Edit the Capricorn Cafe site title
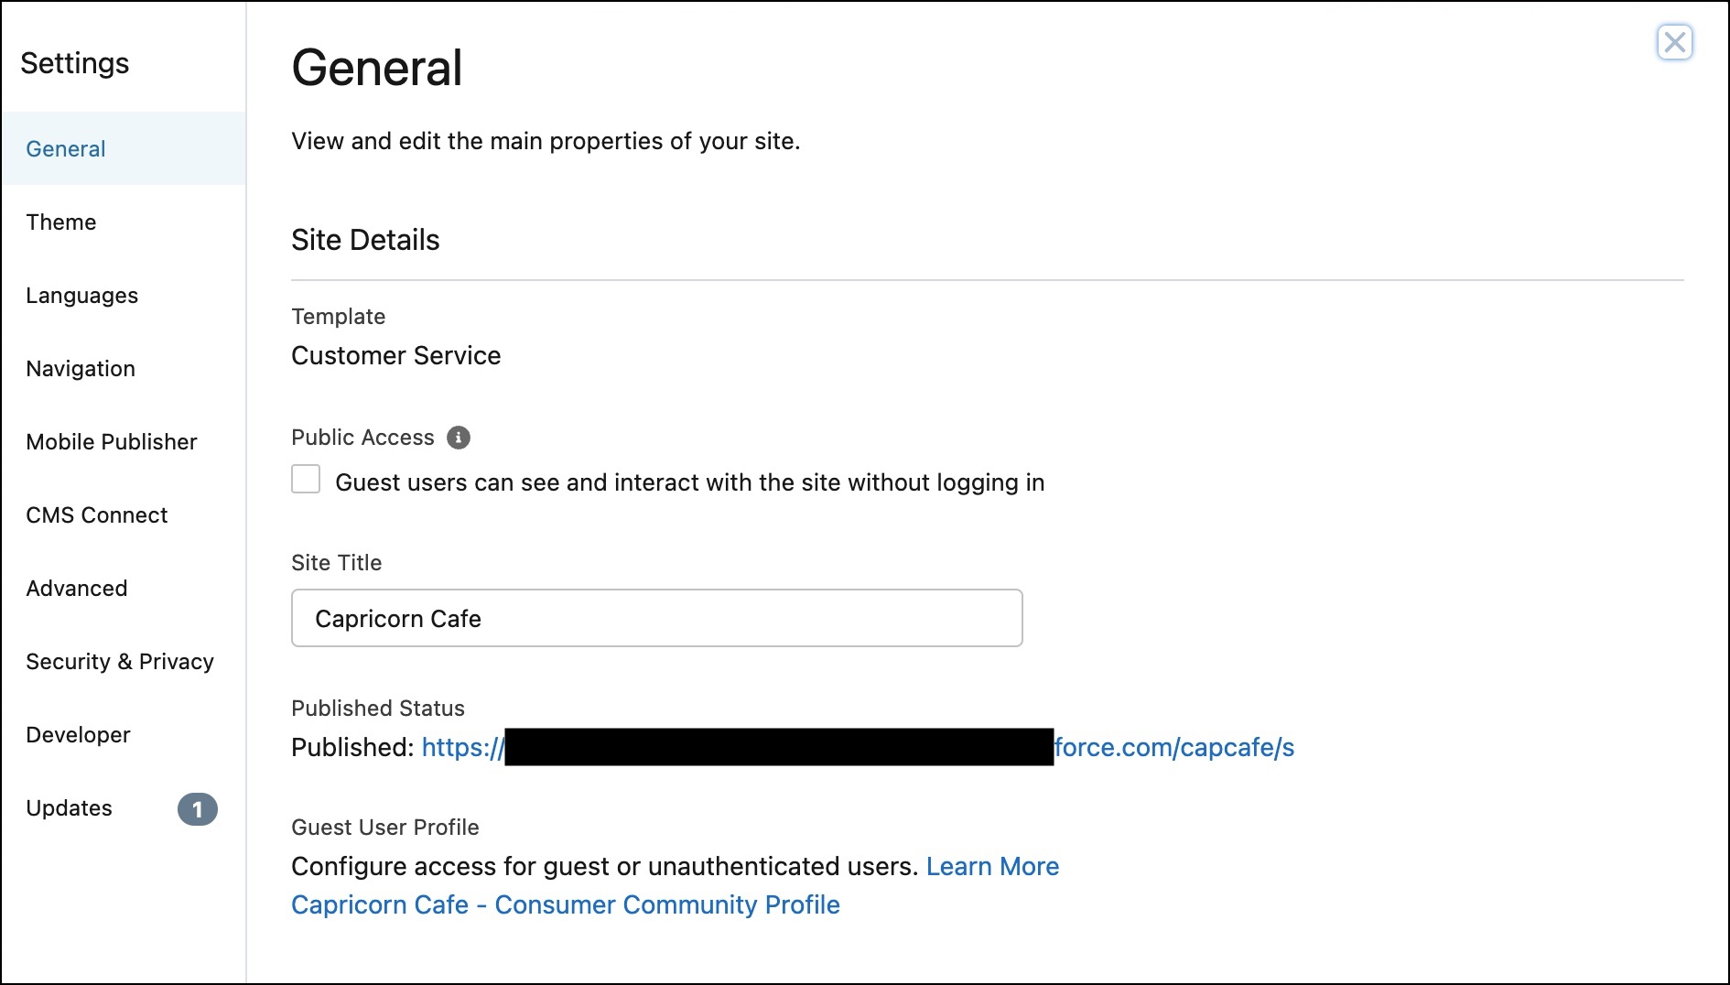This screenshot has height=985, width=1730. coord(655,618)
